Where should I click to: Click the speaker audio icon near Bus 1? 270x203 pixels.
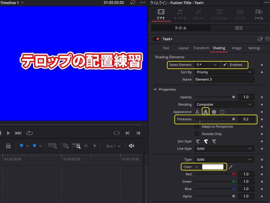pos(131,146)
